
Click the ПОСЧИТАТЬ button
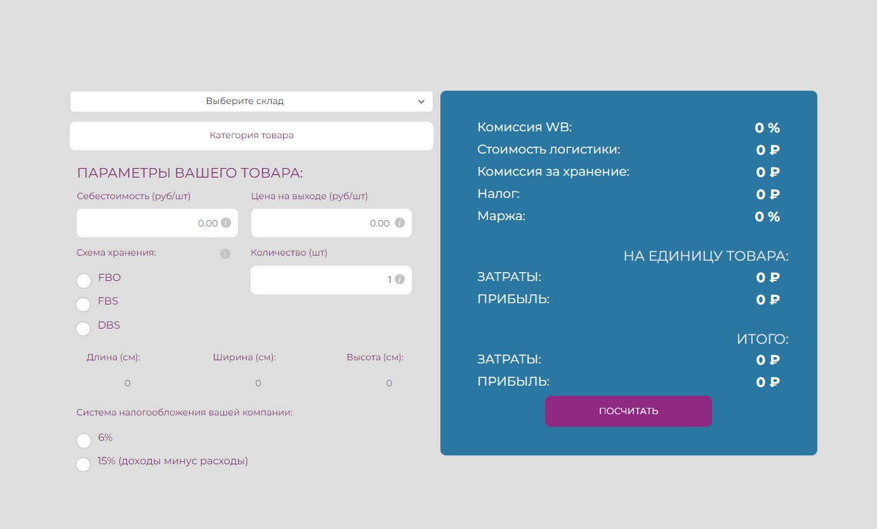point(628,411)
